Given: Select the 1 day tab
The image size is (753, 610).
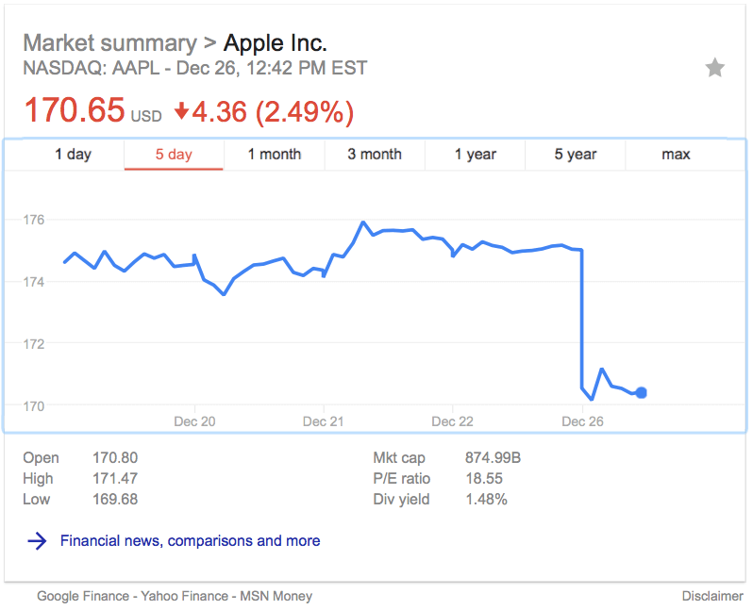Looking at the screenshot, I should (x=73, y=155).
